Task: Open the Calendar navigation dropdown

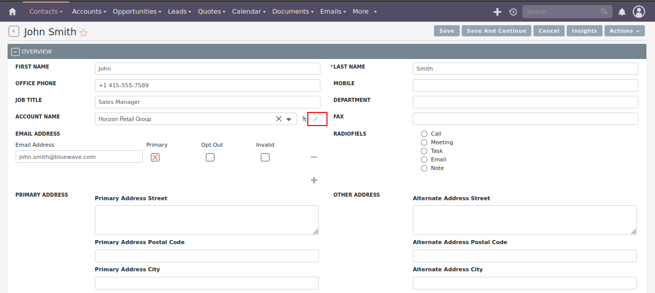Action: [x=249, y=12]
